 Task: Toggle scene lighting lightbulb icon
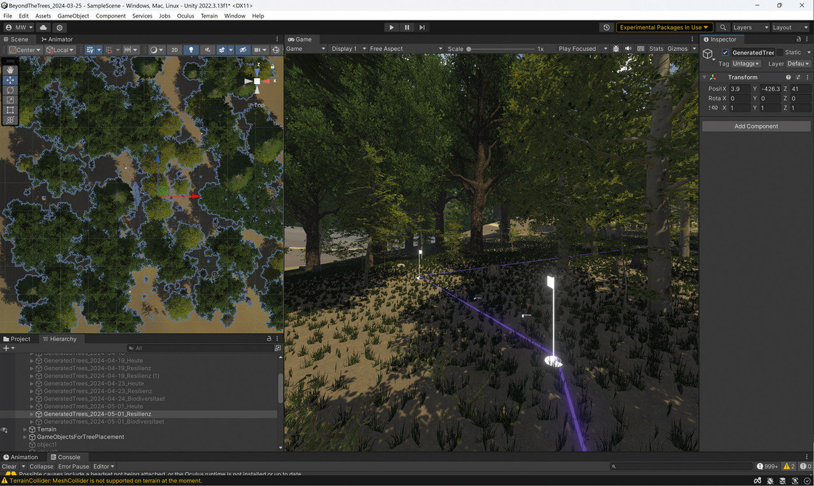coord(191,50)
